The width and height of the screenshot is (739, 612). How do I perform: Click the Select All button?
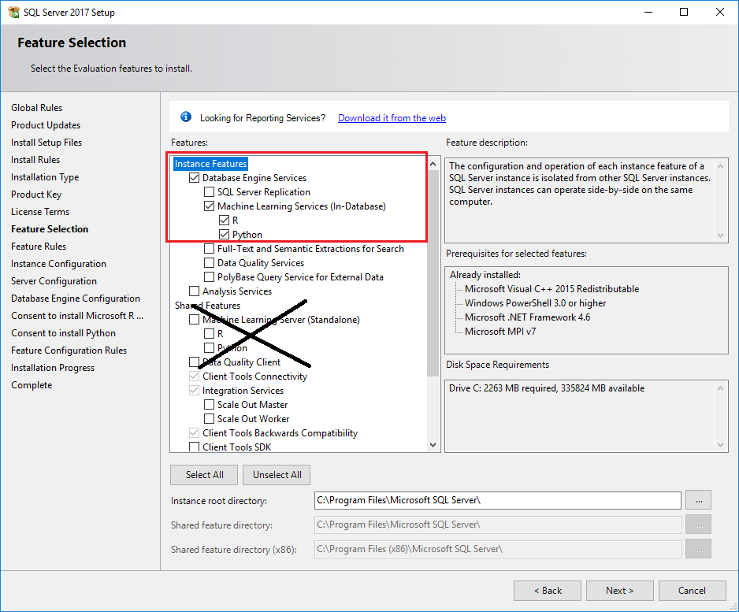(x=204, y=474)
